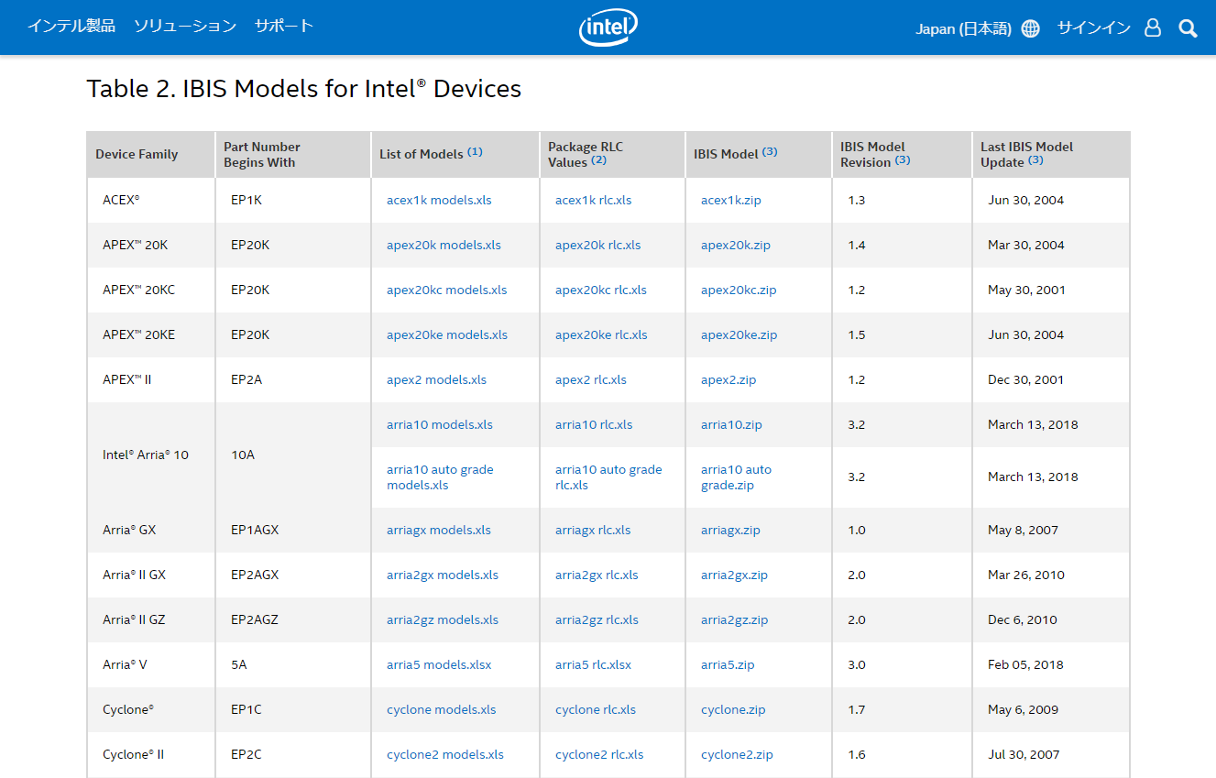Open the サポート menu
This screenshot has height=778, width=1216.
284,26
